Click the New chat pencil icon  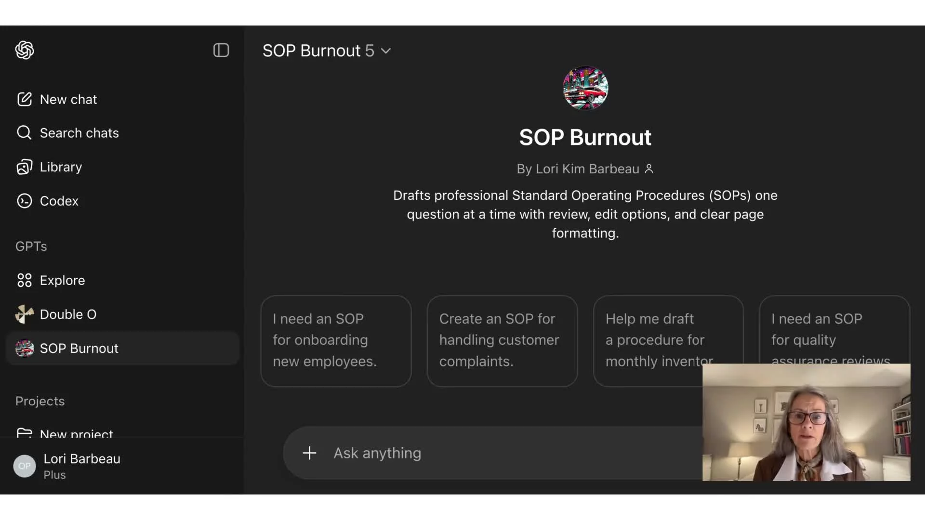(24, 99)
